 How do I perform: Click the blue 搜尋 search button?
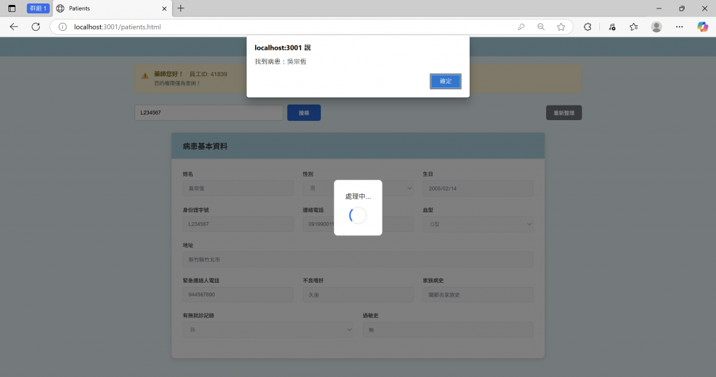[303, 112]
